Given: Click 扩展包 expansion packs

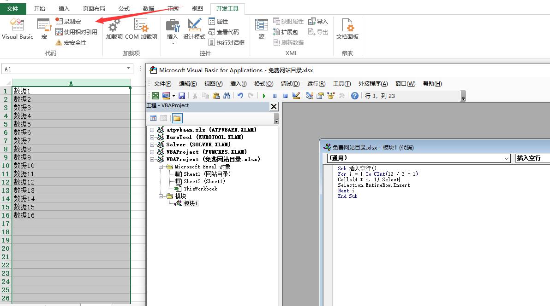Looking at the screenshot, I should (x=286, y=32).
